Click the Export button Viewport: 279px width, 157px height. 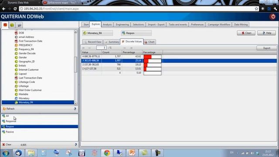(x=266, y=48)
